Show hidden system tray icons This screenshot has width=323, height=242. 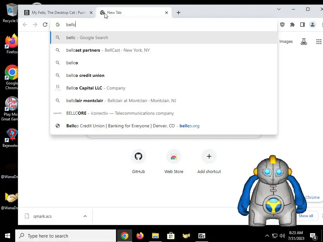[267, 236]
